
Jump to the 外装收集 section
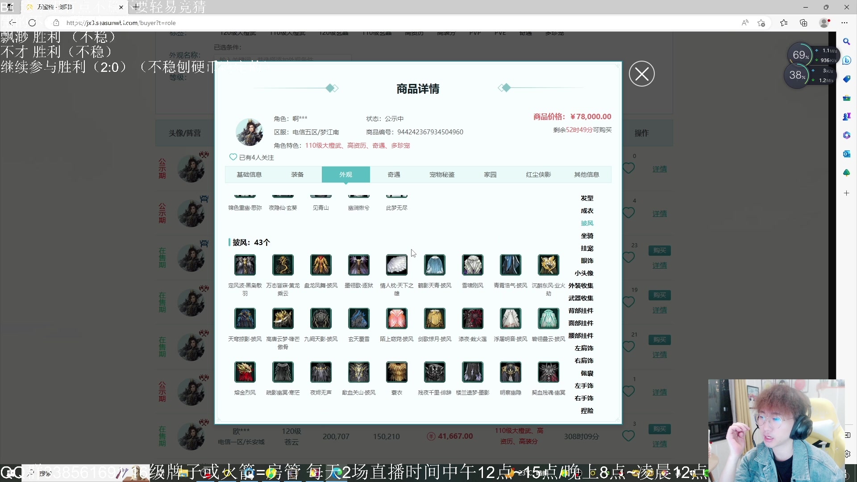coord(581,286)
